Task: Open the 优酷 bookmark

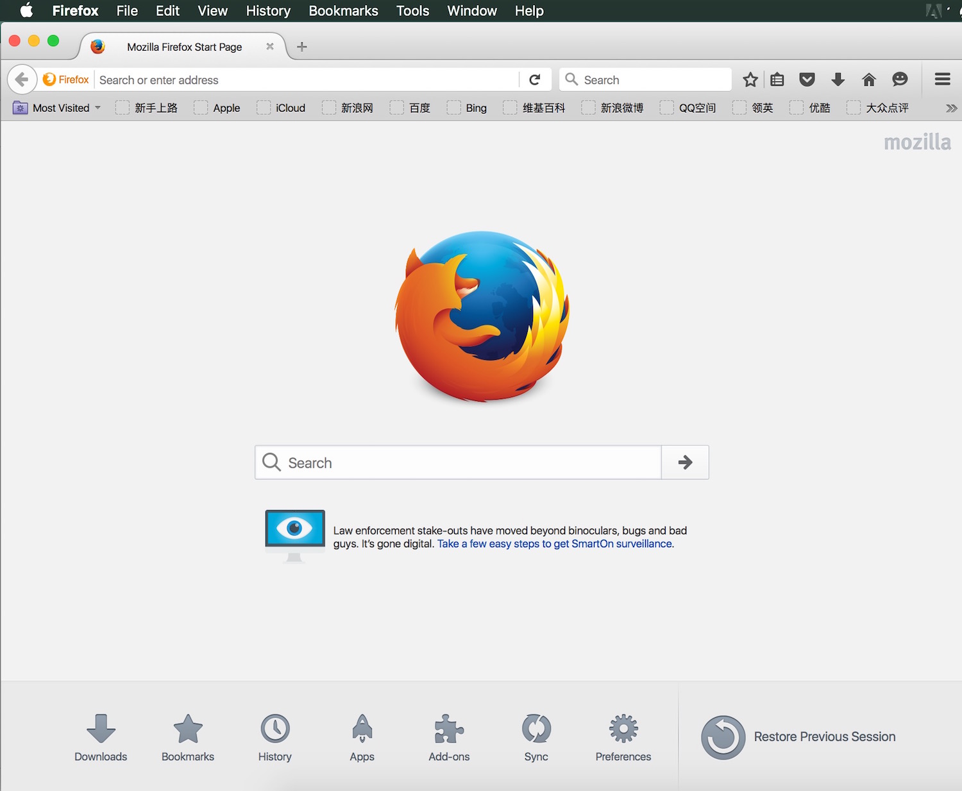Action: [x=811, y=108]
